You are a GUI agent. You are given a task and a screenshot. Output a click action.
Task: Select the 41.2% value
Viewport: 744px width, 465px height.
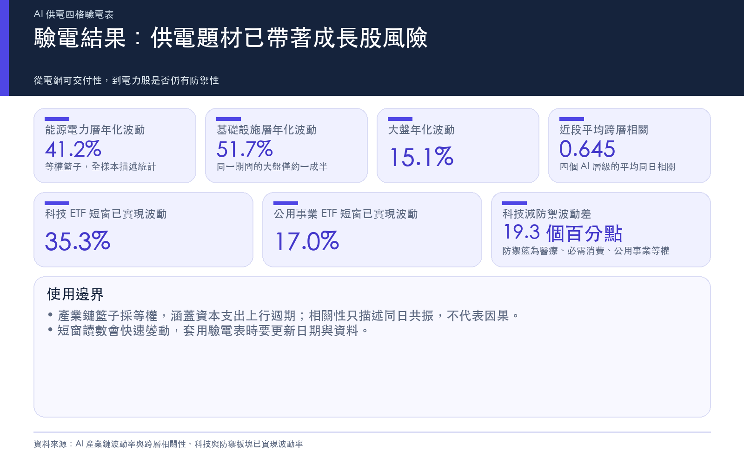point(73,149)
